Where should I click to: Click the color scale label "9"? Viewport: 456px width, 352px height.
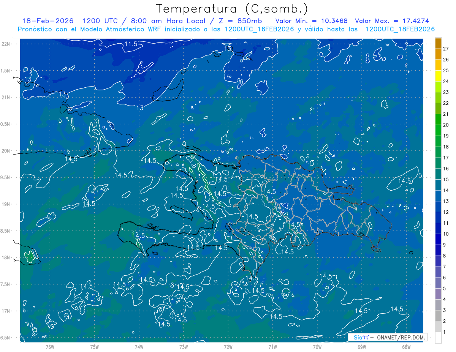(445, 245)
